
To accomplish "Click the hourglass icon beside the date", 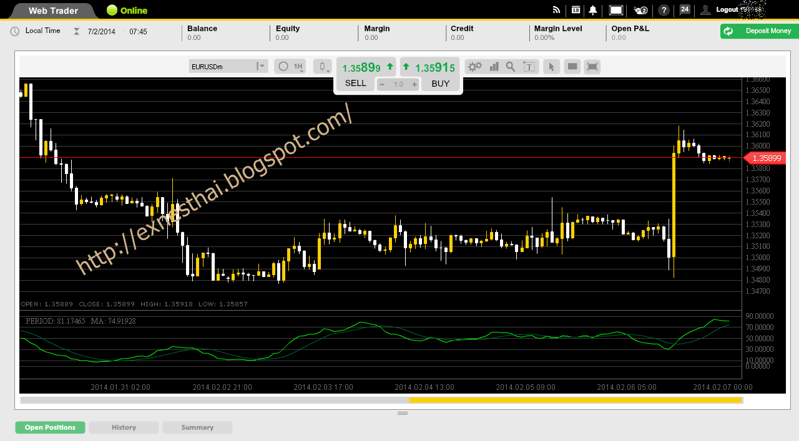I will [x=77, y=31].
